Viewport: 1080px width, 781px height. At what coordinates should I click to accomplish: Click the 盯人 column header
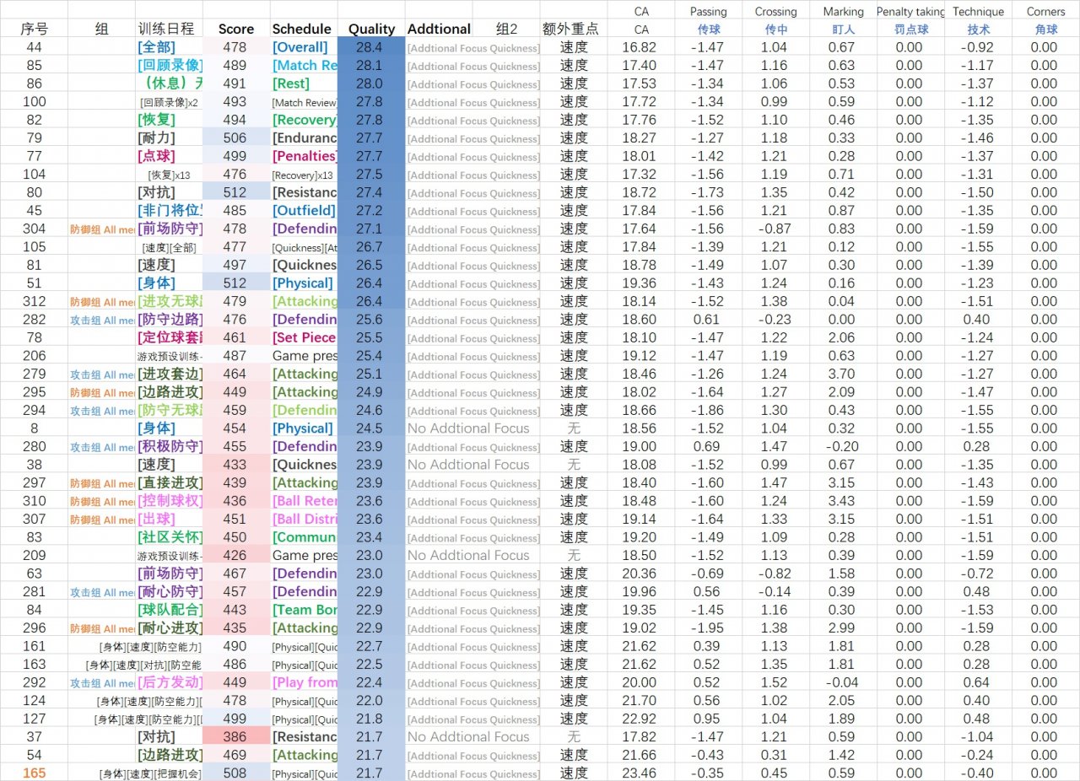843,30
